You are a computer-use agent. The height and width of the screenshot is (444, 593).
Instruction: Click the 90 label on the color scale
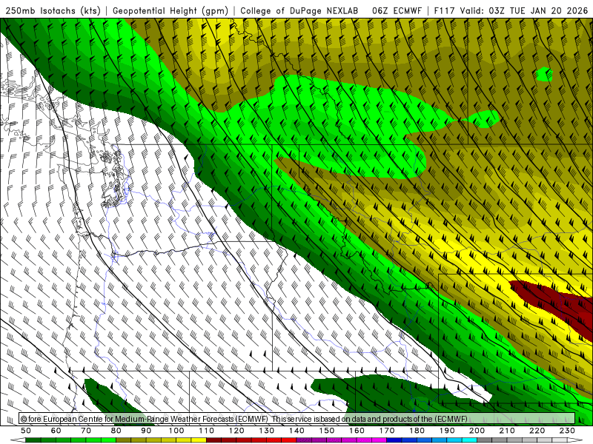(x=146, y=431)
